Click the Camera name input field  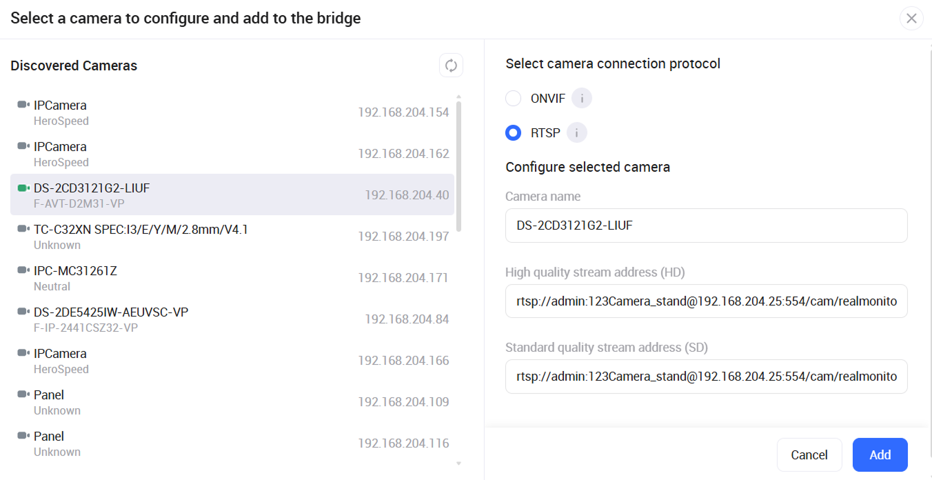tap(706, 226)
